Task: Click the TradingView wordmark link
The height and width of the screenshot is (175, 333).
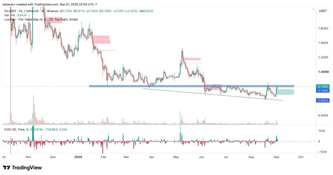Action: pos(27,168)
